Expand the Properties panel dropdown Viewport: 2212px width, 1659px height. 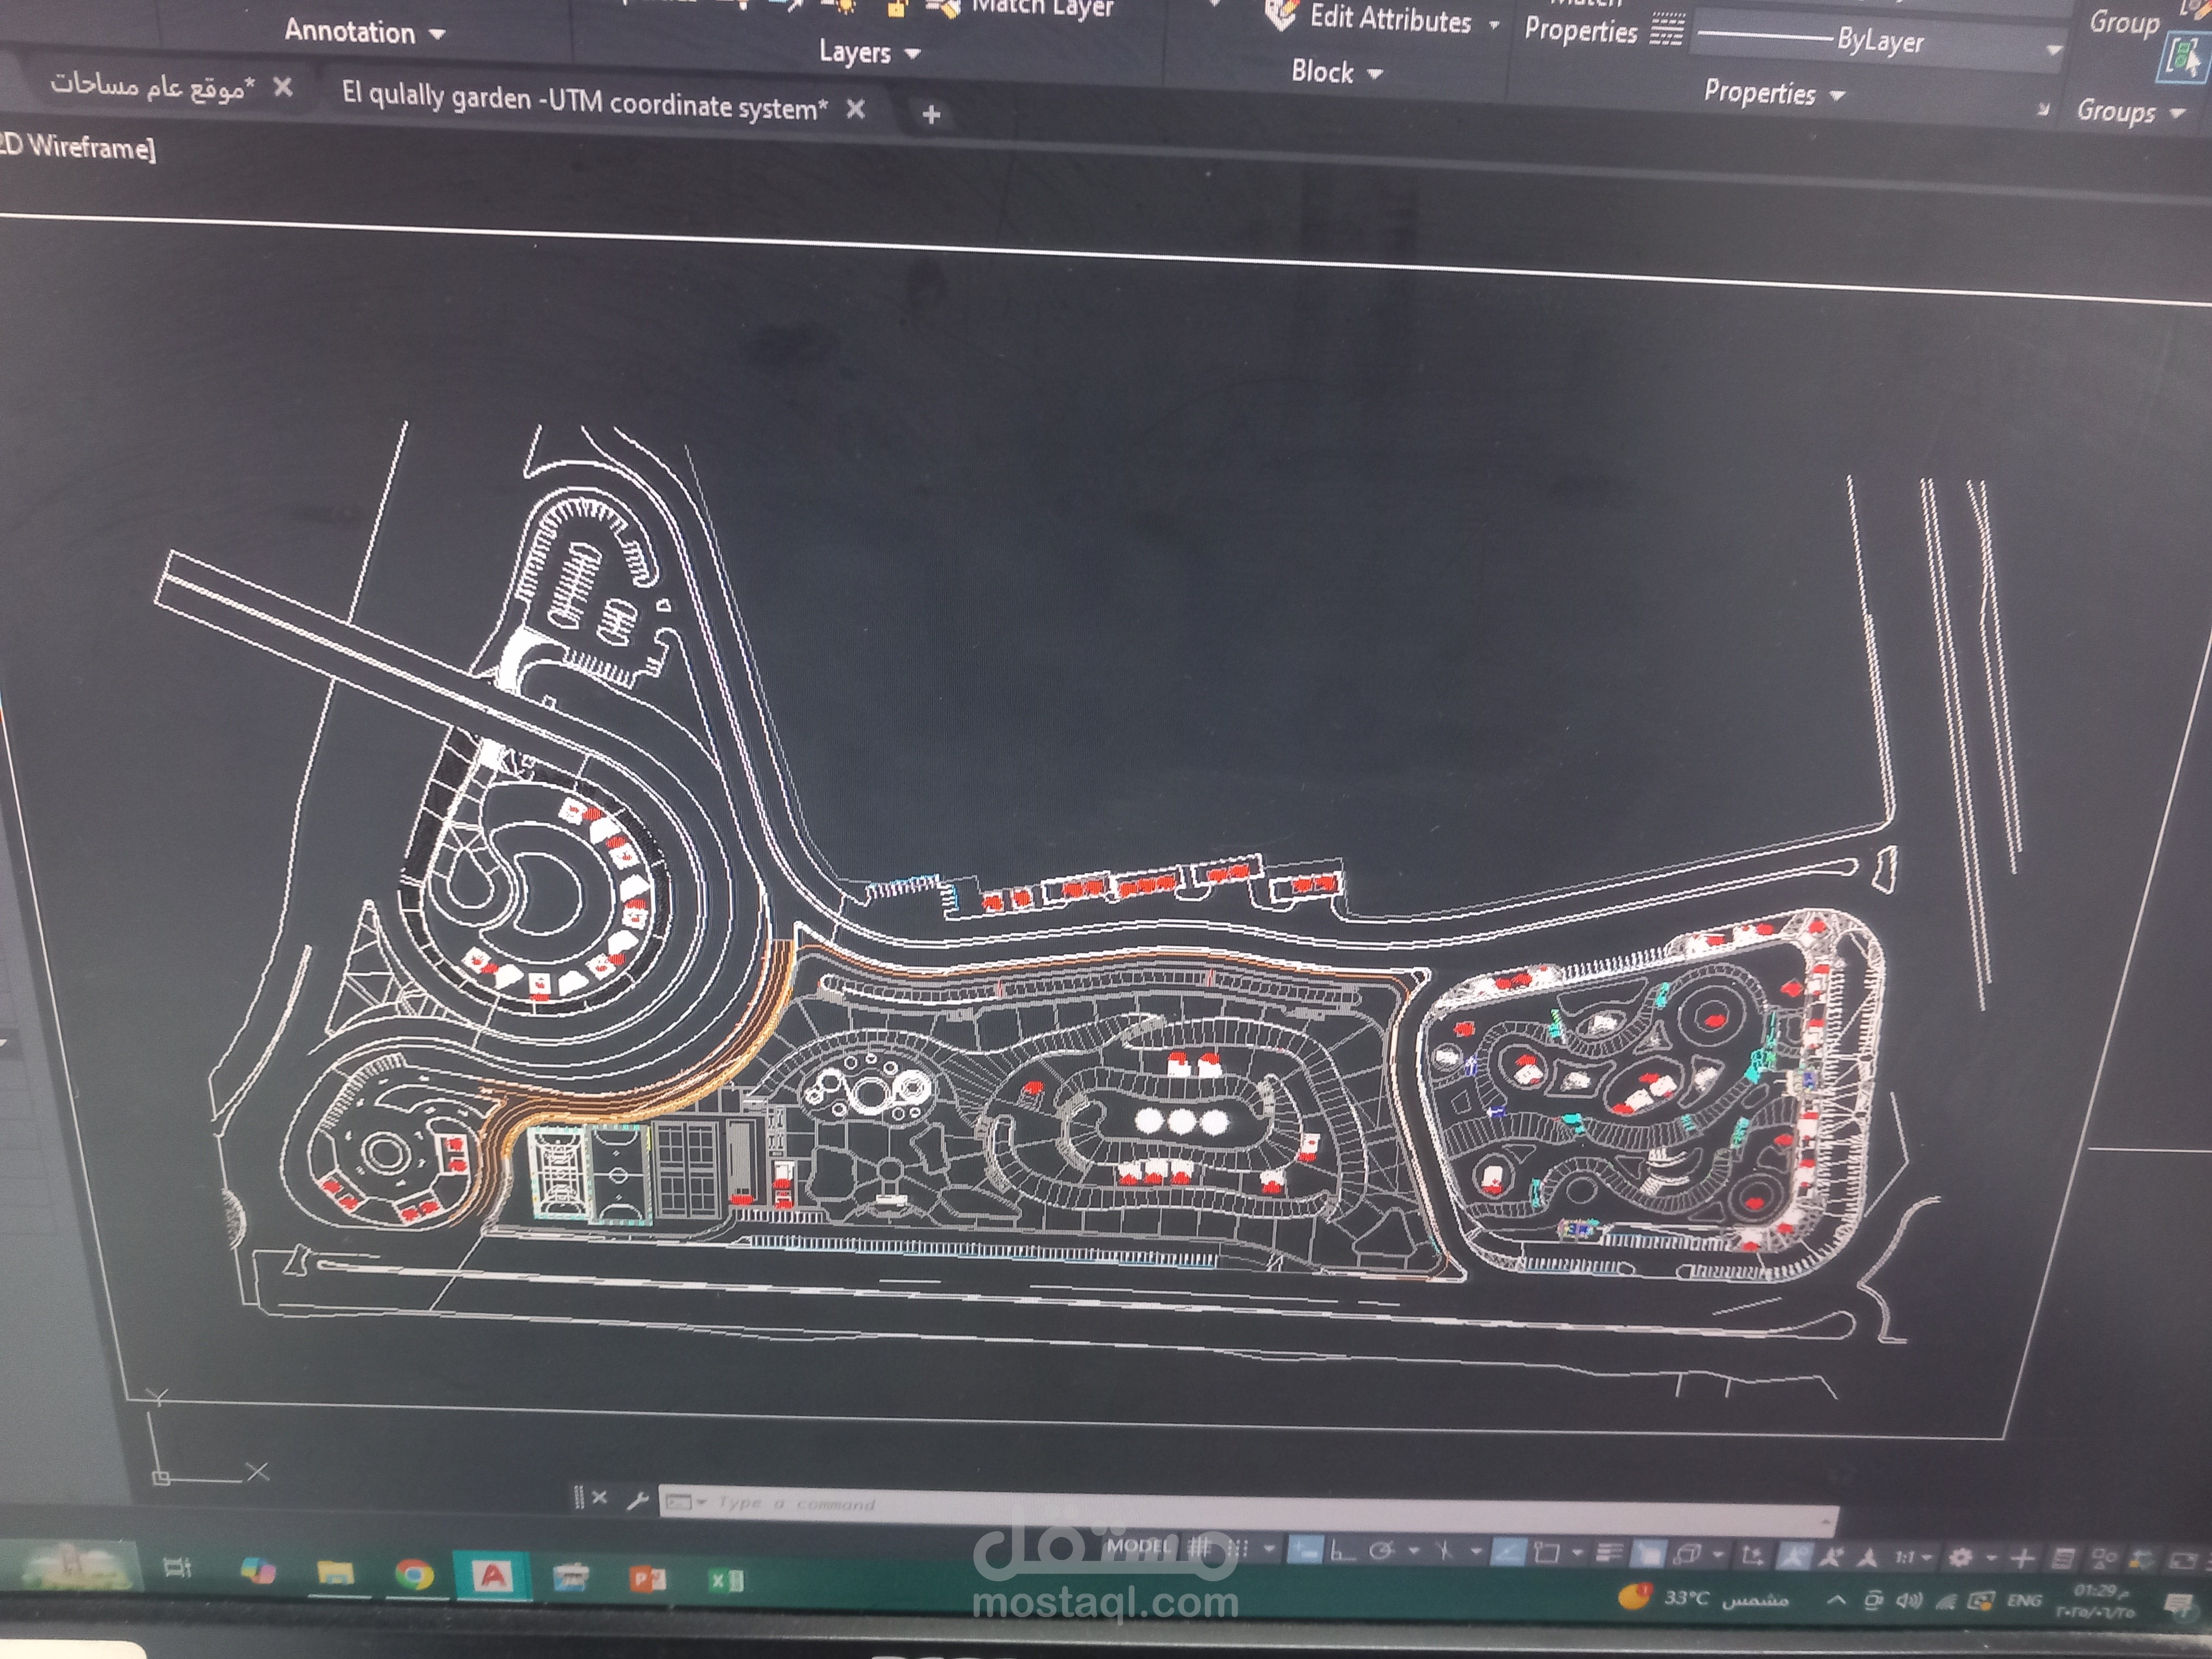(1837, 95)
